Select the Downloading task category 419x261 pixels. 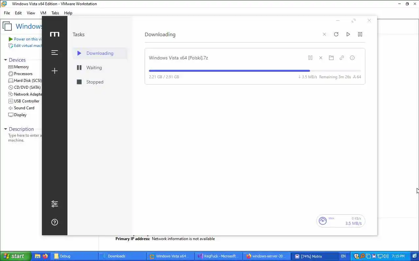click(100, 53)
